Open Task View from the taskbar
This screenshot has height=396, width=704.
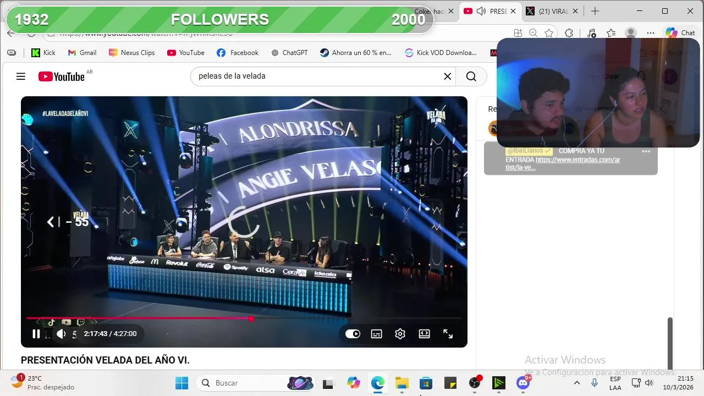328,383
